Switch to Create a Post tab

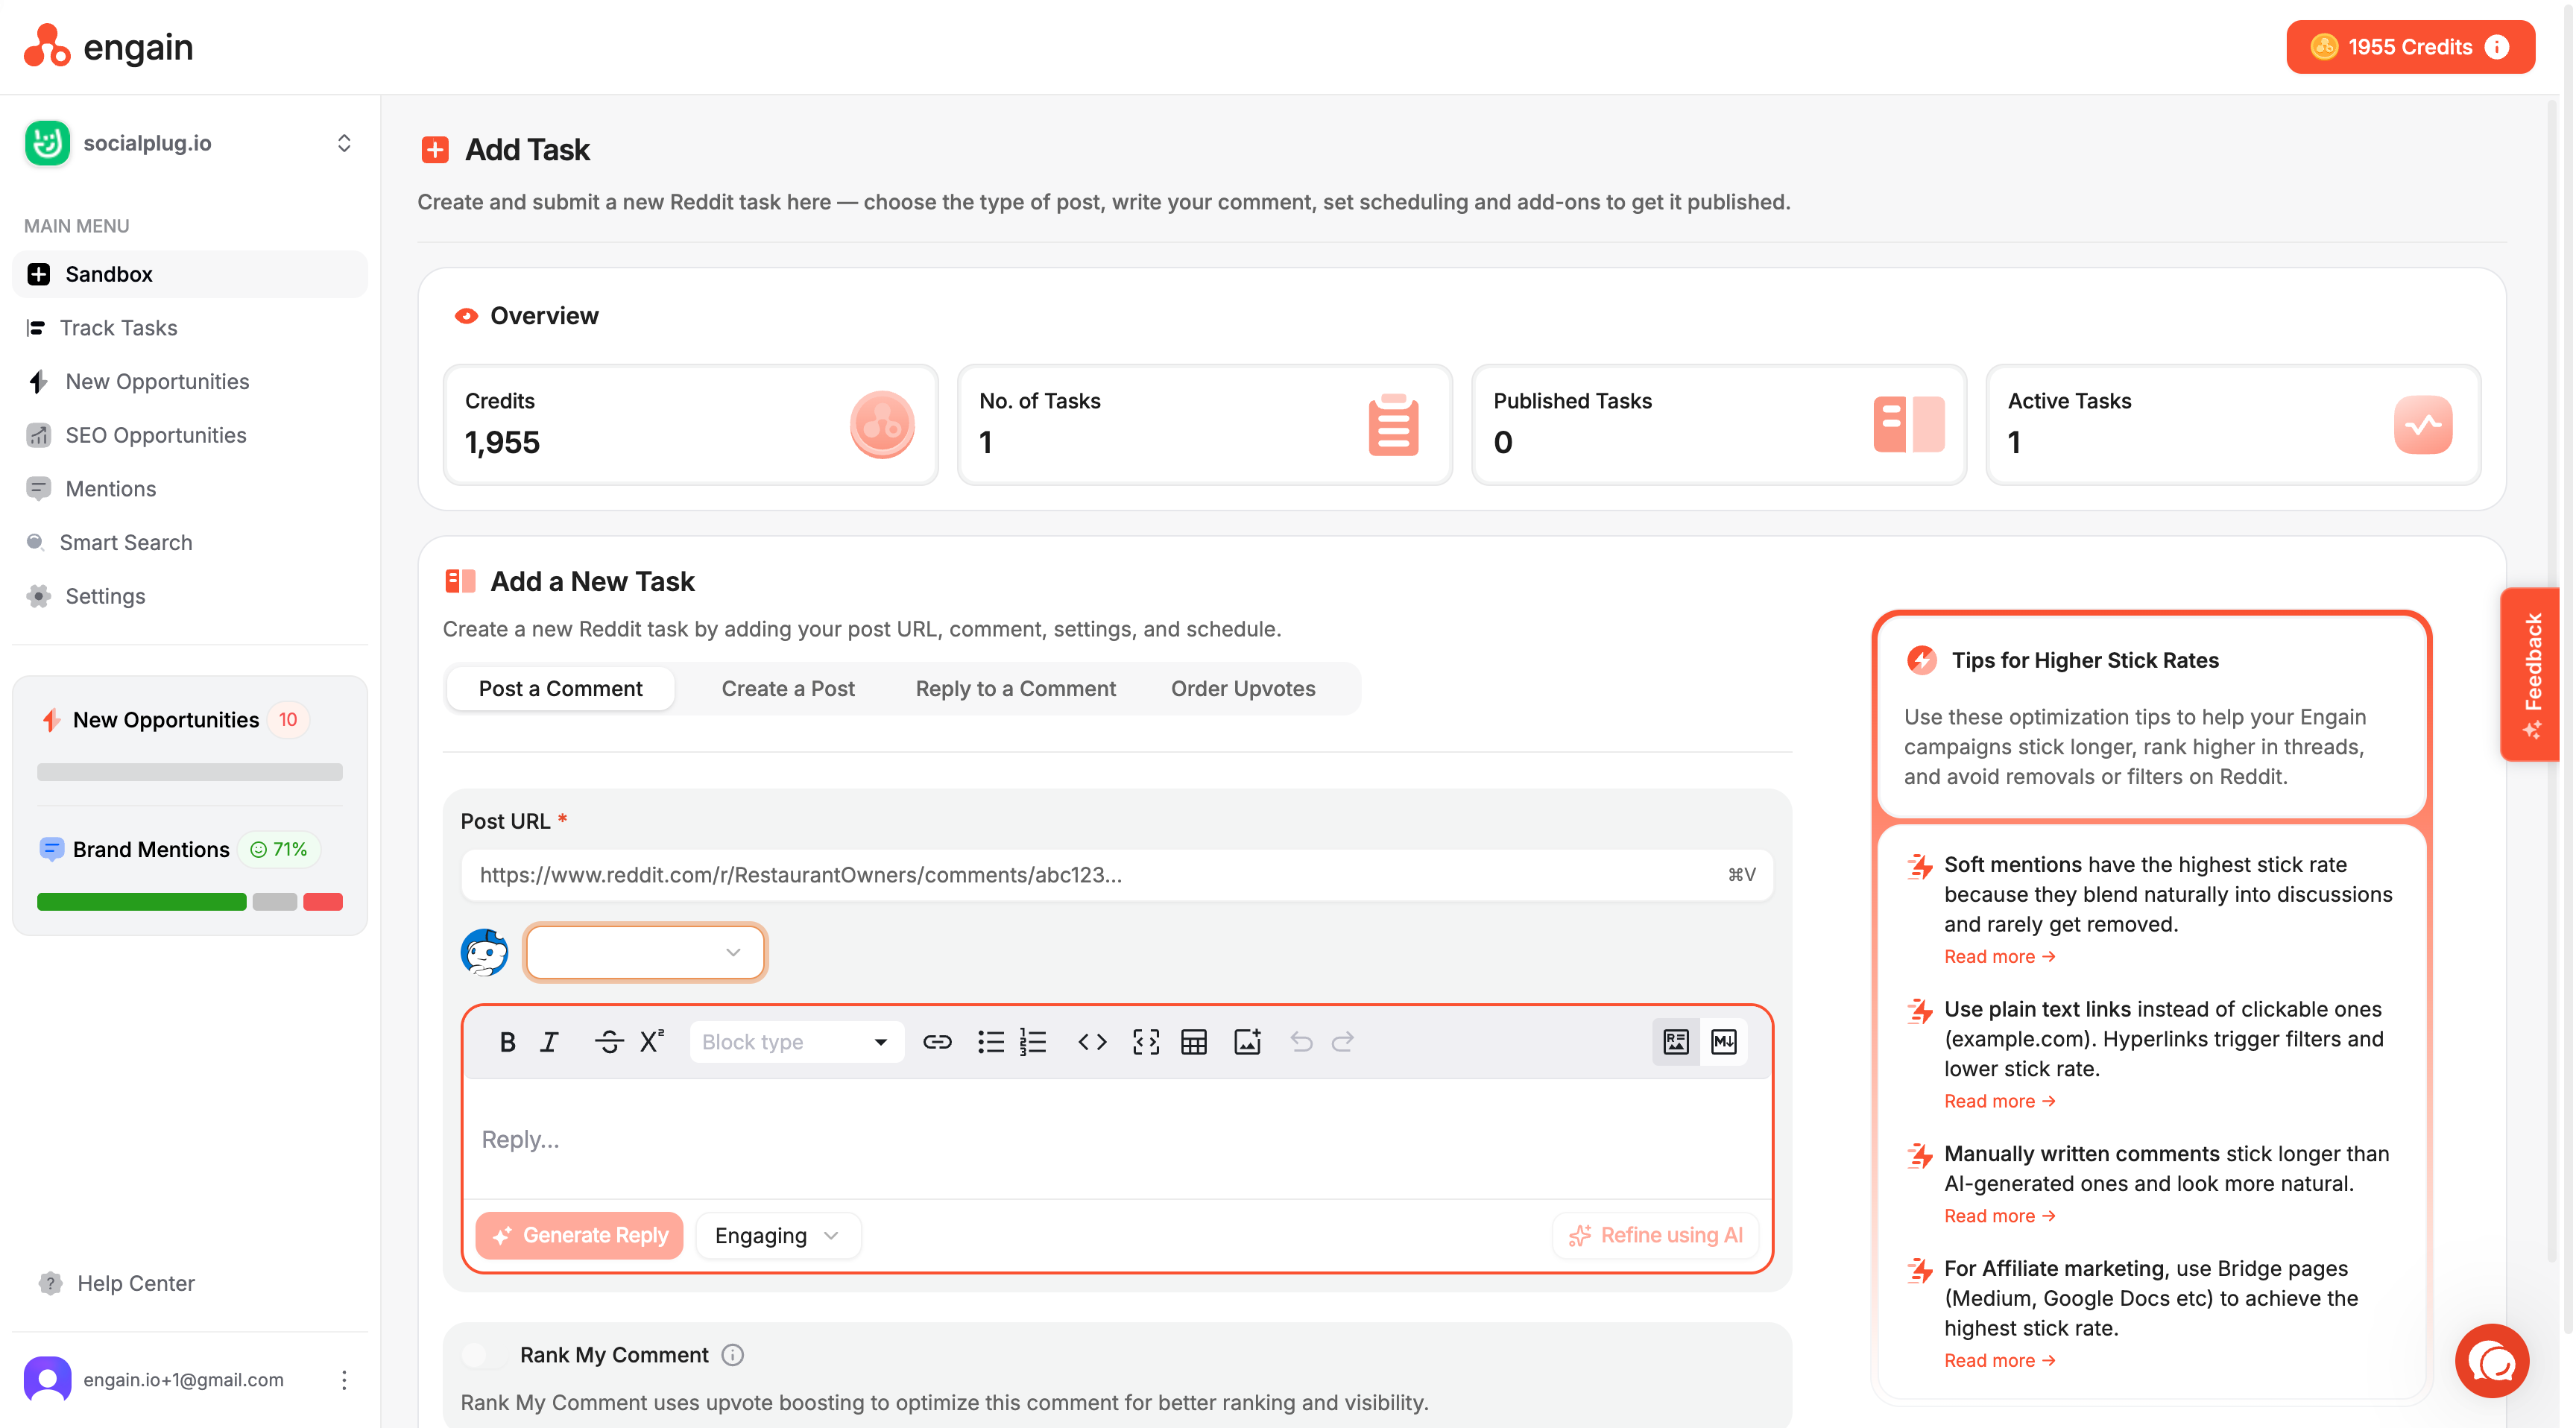(x=788, y=689)
